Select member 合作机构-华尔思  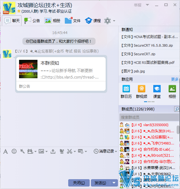tap(148, 162)
